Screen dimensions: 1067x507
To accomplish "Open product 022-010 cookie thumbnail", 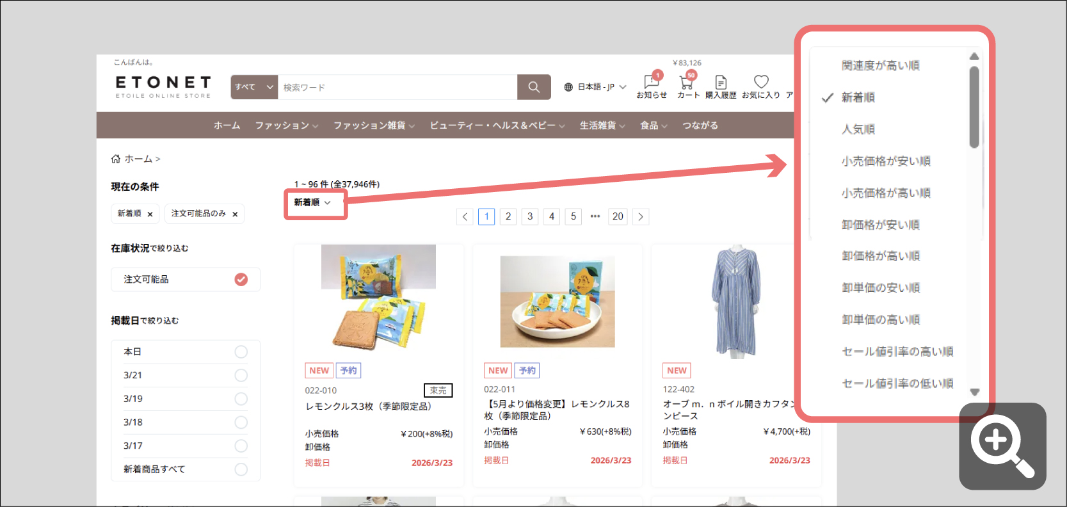I will [x=378, y=298].
